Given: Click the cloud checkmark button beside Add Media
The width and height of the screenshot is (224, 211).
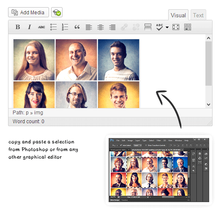Looking at the screenshot, I should [57, 12].
